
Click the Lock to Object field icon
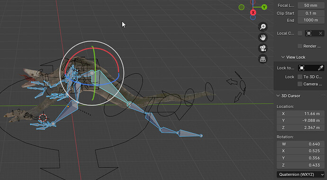click(301, 68)
